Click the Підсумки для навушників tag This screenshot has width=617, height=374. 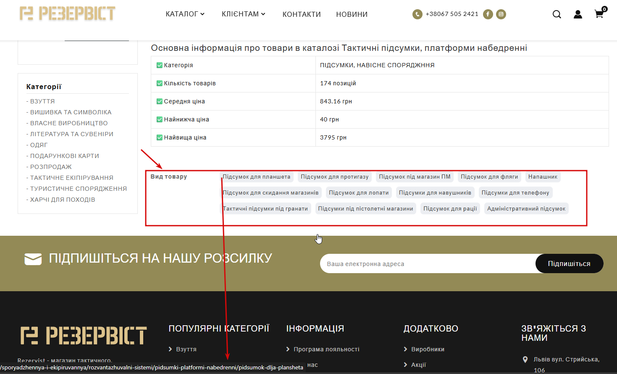[x=435, y=193]
